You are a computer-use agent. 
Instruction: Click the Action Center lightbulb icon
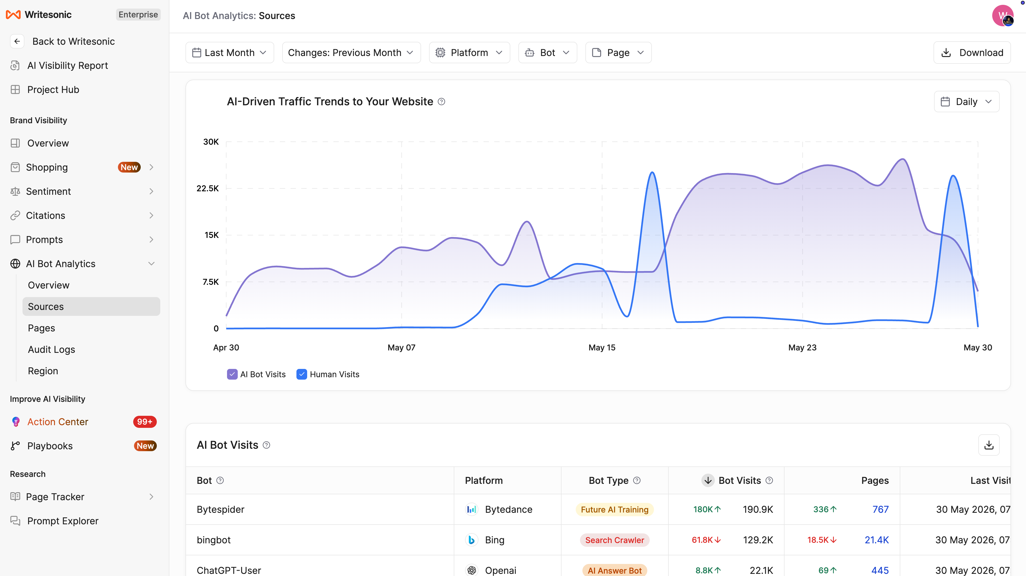[16, 422]
